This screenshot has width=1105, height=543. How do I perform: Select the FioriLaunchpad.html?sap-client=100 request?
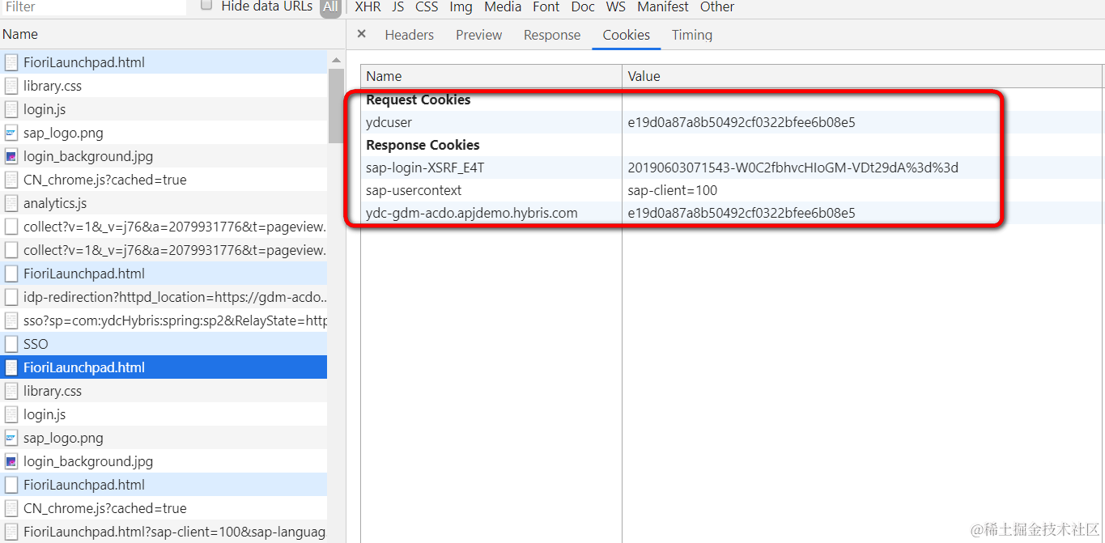click(164, 532)
